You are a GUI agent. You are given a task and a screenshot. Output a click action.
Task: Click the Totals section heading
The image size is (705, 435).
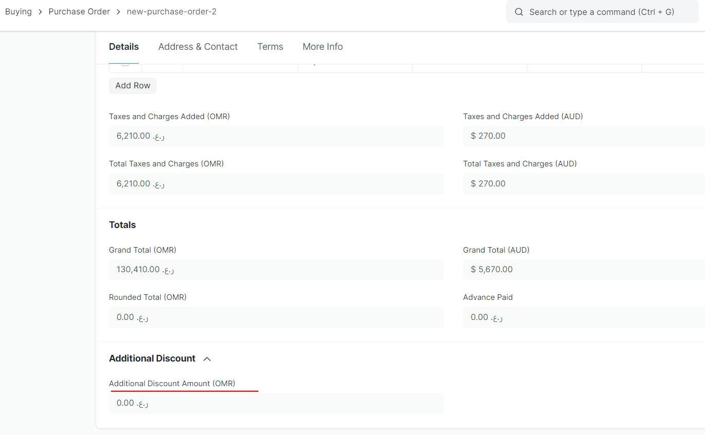[x=122, y=224]
